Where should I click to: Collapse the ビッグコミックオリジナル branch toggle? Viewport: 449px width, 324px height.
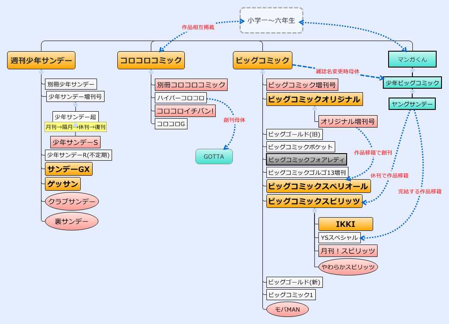314,109
